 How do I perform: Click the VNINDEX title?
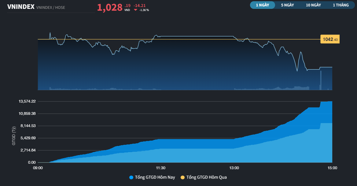click(x=21, y=7)
